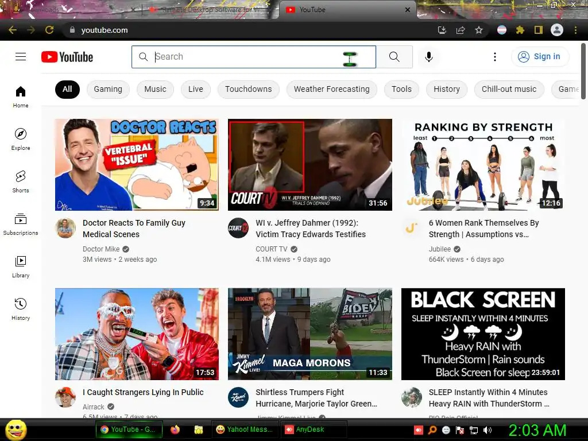The height and width of the screenshot is (441, 588).
Task: Click the page vertical scrollbar
Action: click(x=583, y=71)
